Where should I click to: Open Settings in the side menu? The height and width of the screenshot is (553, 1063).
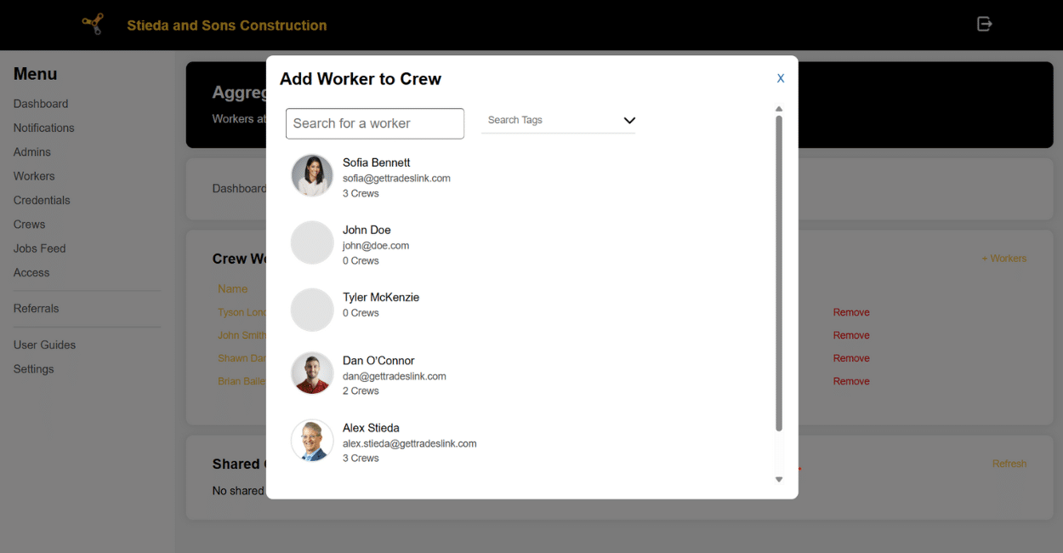34,369
